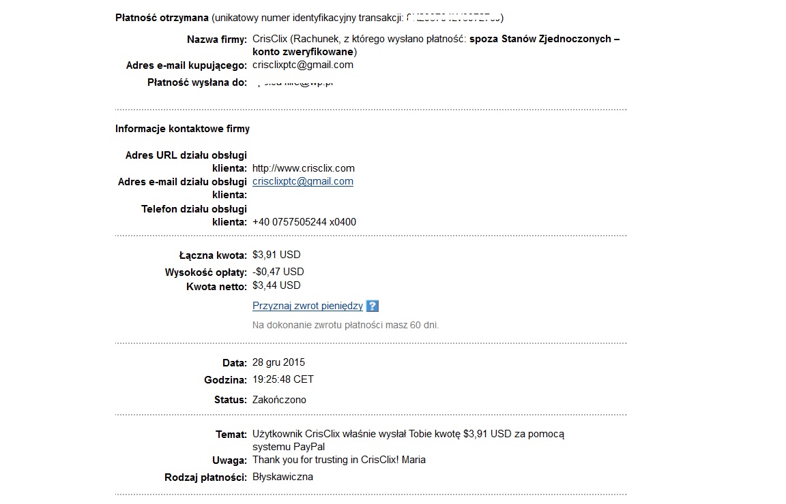
Task: Click the Temat subject message text
Action: coord(408,441)
